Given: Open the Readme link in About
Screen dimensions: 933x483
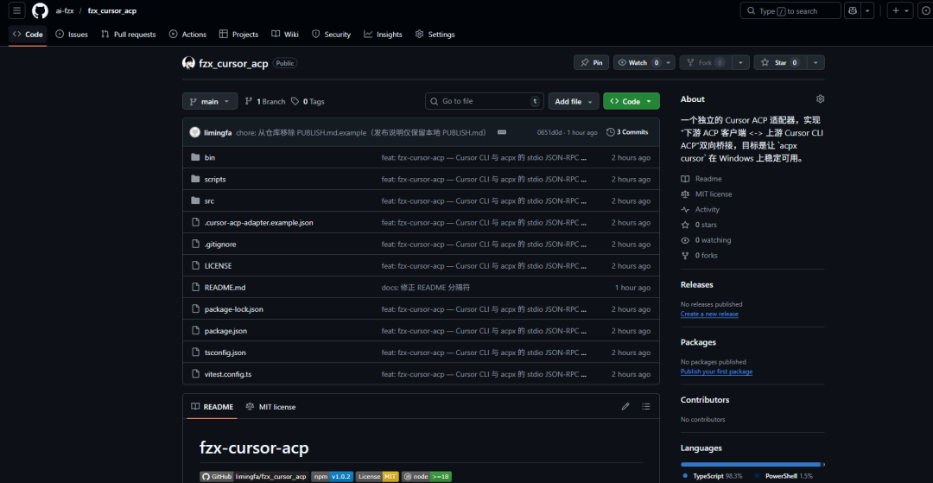Looking at the screenshot, I should pyautogui.click(x=701, y=179).
